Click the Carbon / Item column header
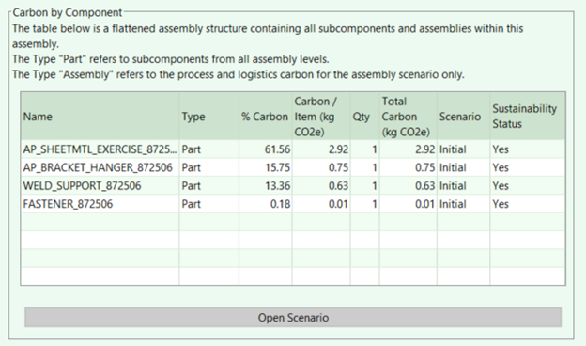Viewport: 586px width, 346px height. [x=321, y=117]
